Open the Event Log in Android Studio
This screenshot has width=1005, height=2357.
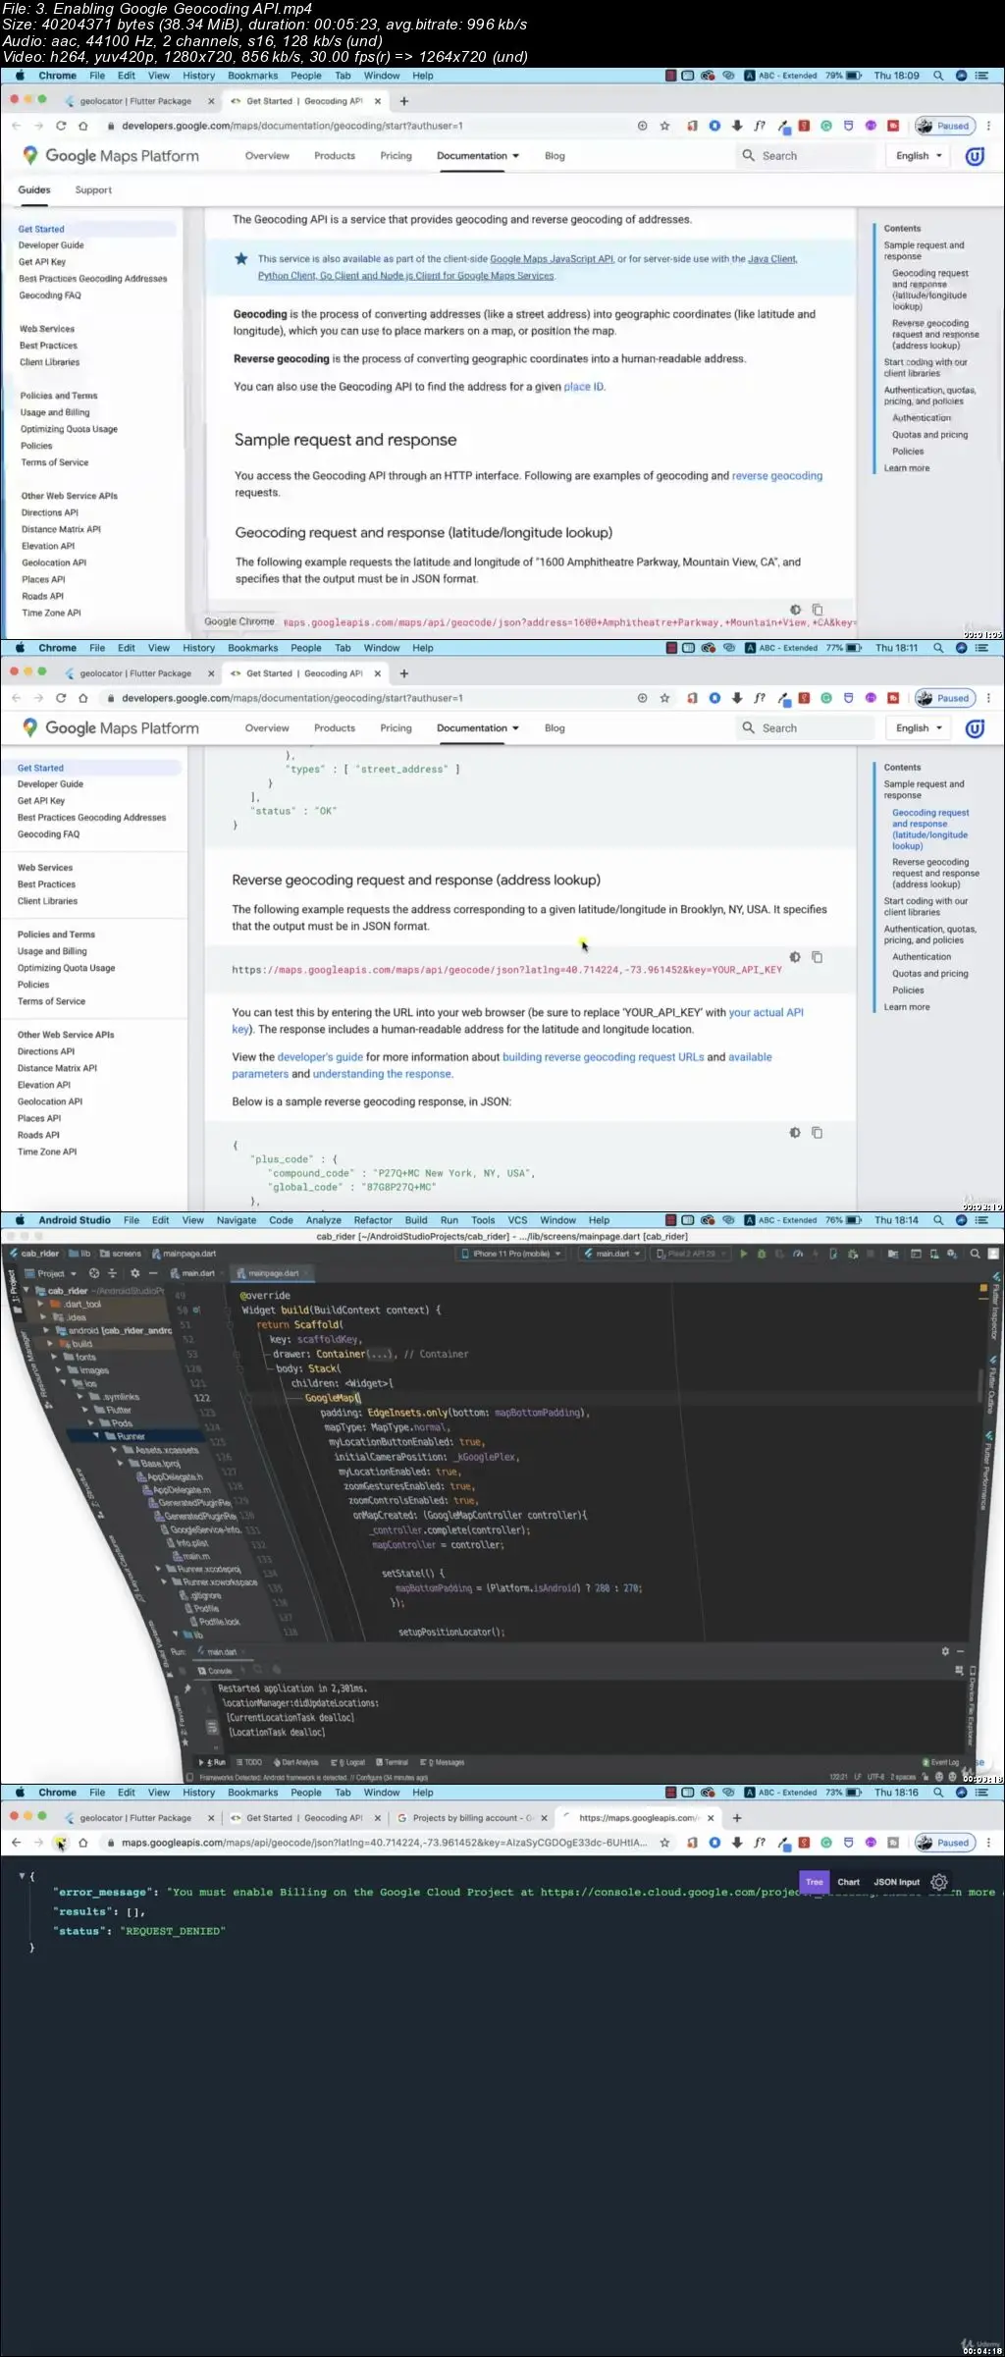pos(941,1762)
